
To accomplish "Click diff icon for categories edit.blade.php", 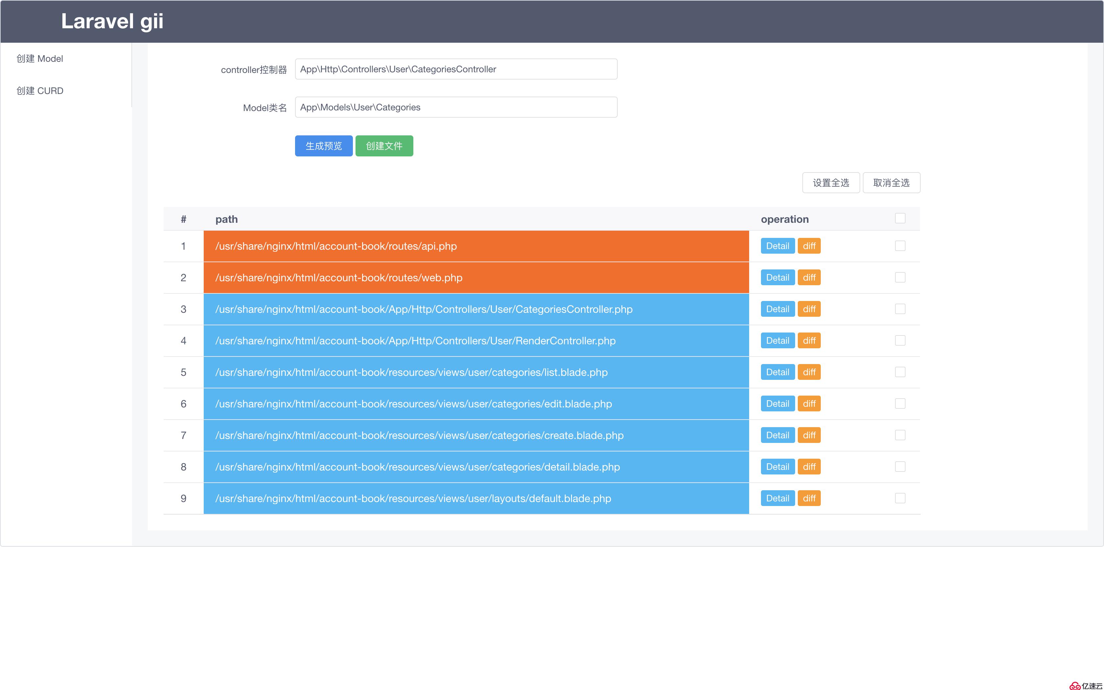I will tap(810, 403).
